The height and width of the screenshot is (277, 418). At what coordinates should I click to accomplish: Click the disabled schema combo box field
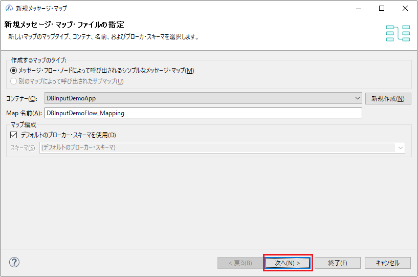[222, 147]
